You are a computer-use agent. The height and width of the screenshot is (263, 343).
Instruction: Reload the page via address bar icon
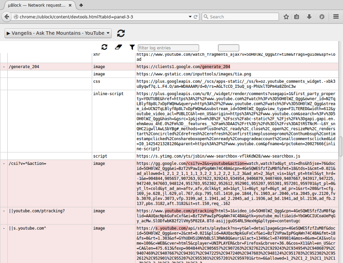tap(196, 17)
